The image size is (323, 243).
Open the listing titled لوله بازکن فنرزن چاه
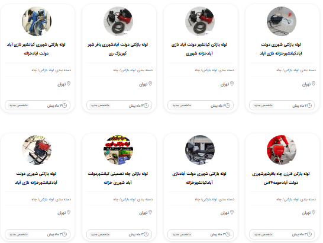281,178
